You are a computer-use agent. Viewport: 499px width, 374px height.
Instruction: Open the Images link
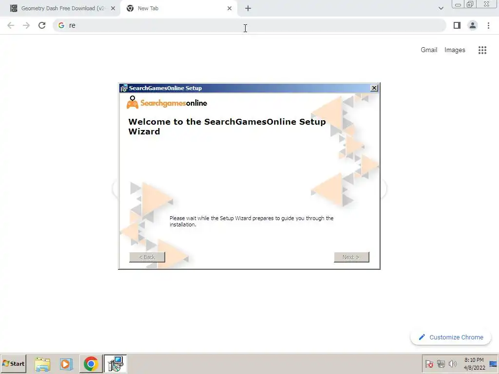coord(455,50)
